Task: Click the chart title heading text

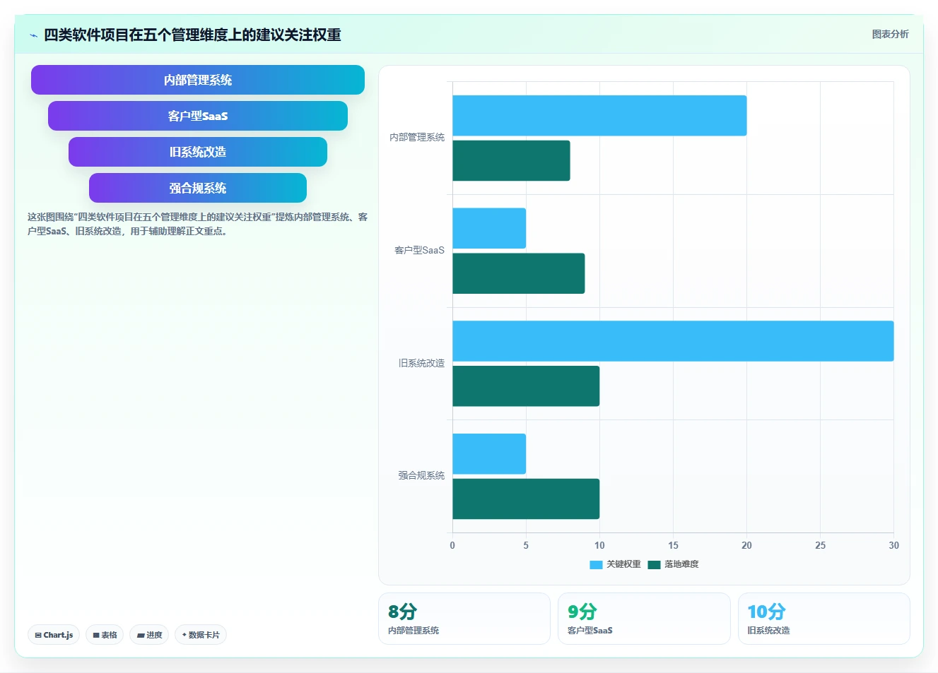Action: [x=192, y=35]
